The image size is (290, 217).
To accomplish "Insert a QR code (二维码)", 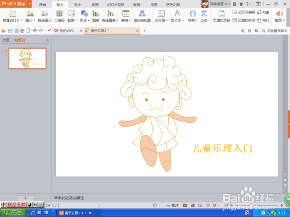I will click(x=59, y=16).
